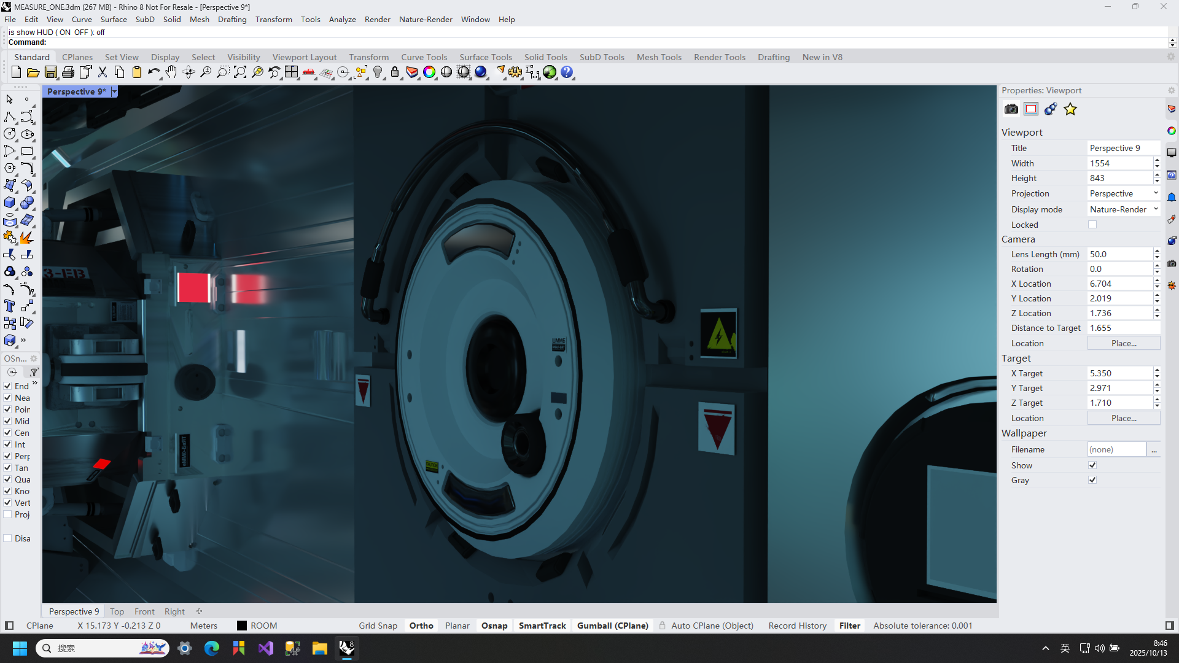
Task: Open the color wheel icon in toolbar
Action: [429, 72]
